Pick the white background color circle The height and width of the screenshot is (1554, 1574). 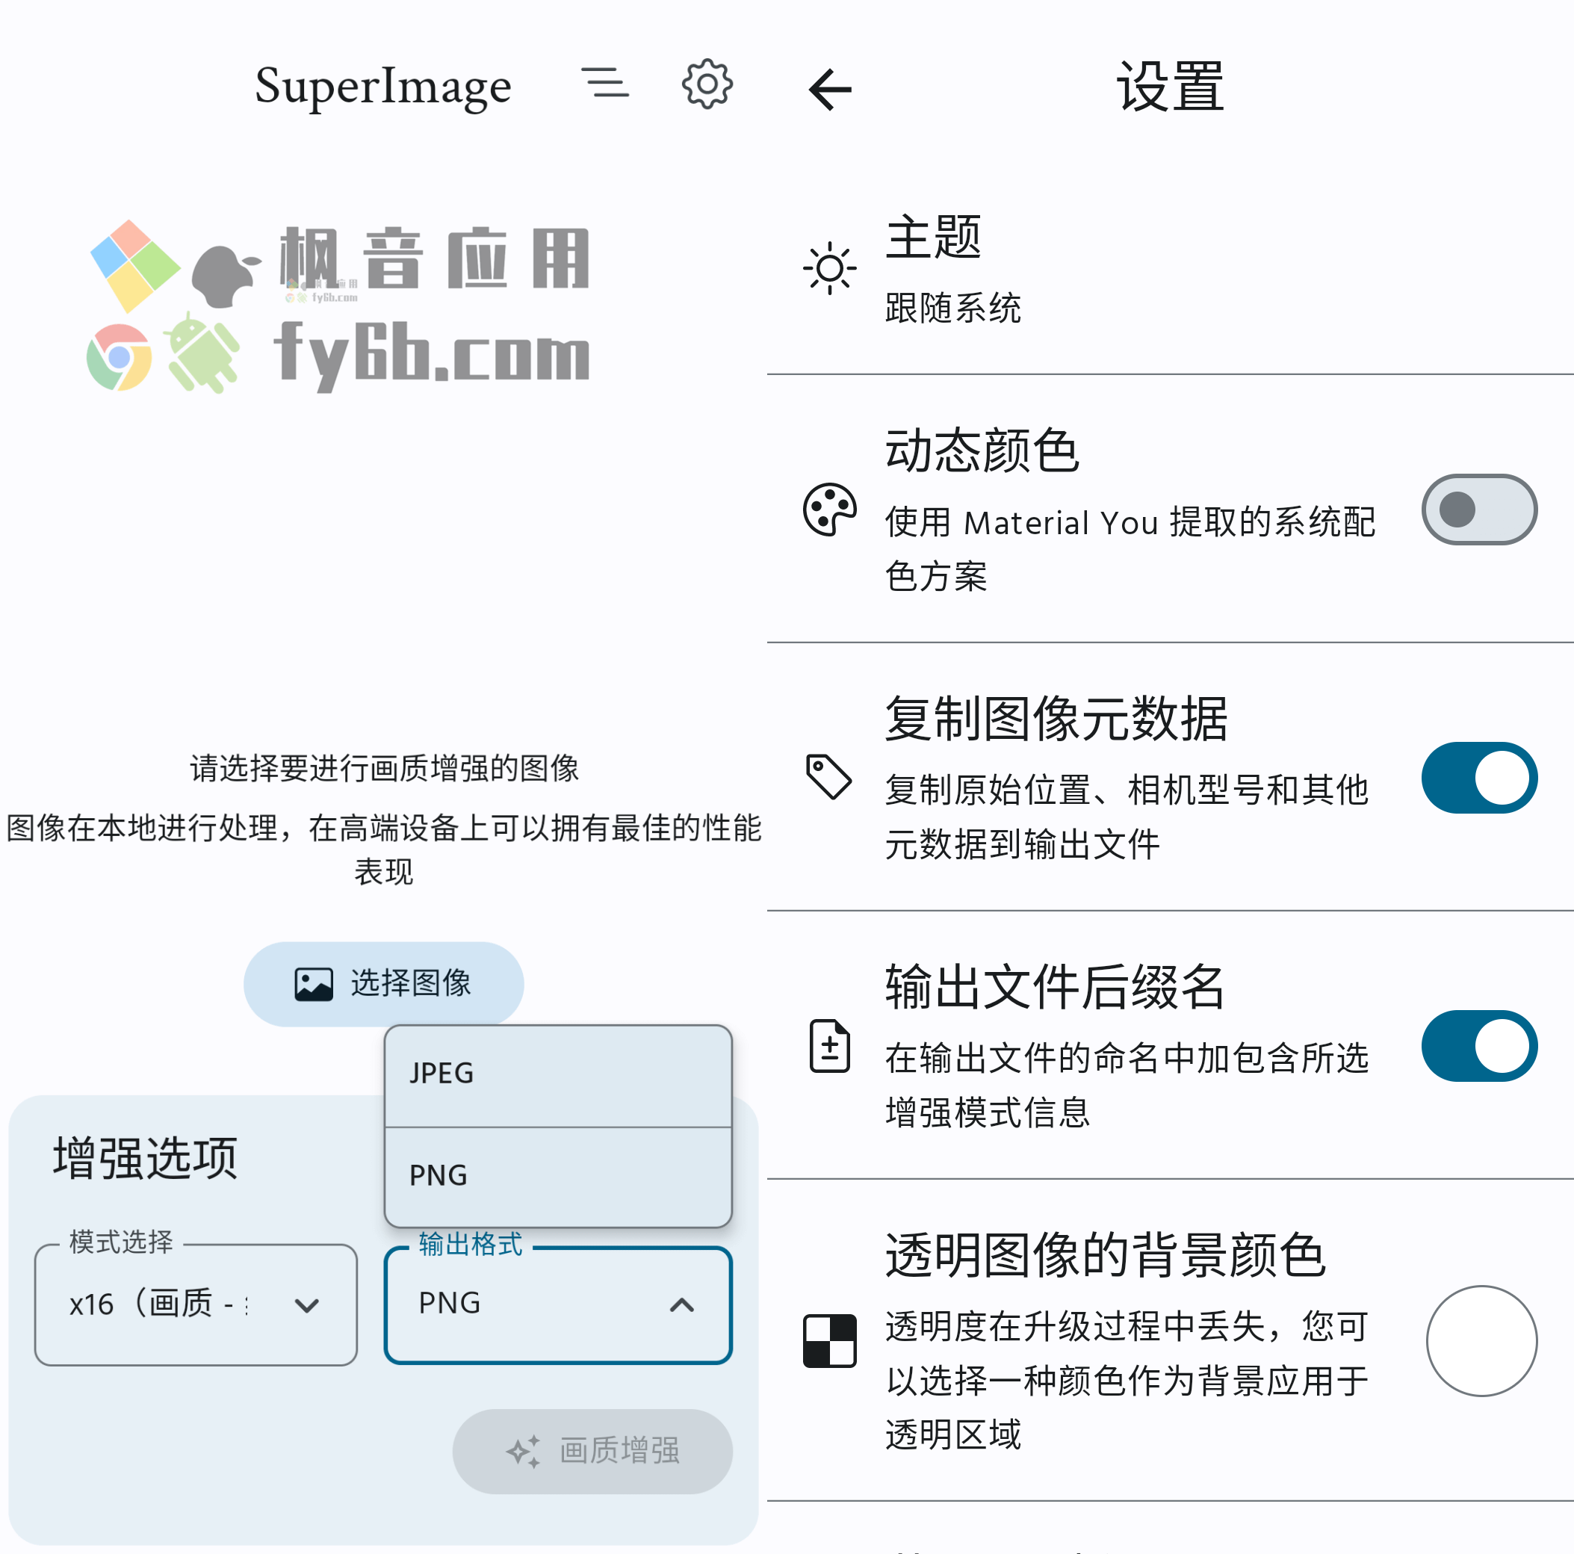[x=1481, y=1340]
